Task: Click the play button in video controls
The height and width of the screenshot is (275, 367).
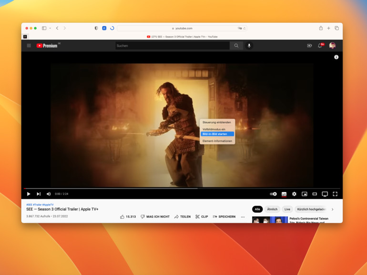Action: (x=29, y=194)
